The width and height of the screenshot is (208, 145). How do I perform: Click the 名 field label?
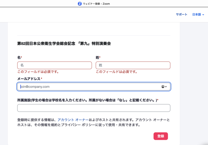pos(19,57)
